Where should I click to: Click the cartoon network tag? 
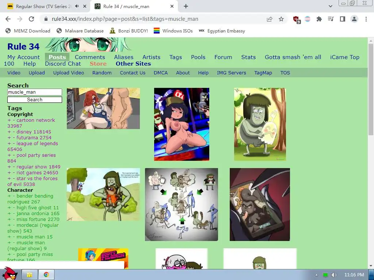pyautogui.click(x=36, y=120)
